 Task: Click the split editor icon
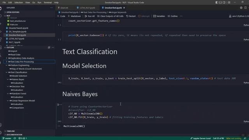point(245,8)
